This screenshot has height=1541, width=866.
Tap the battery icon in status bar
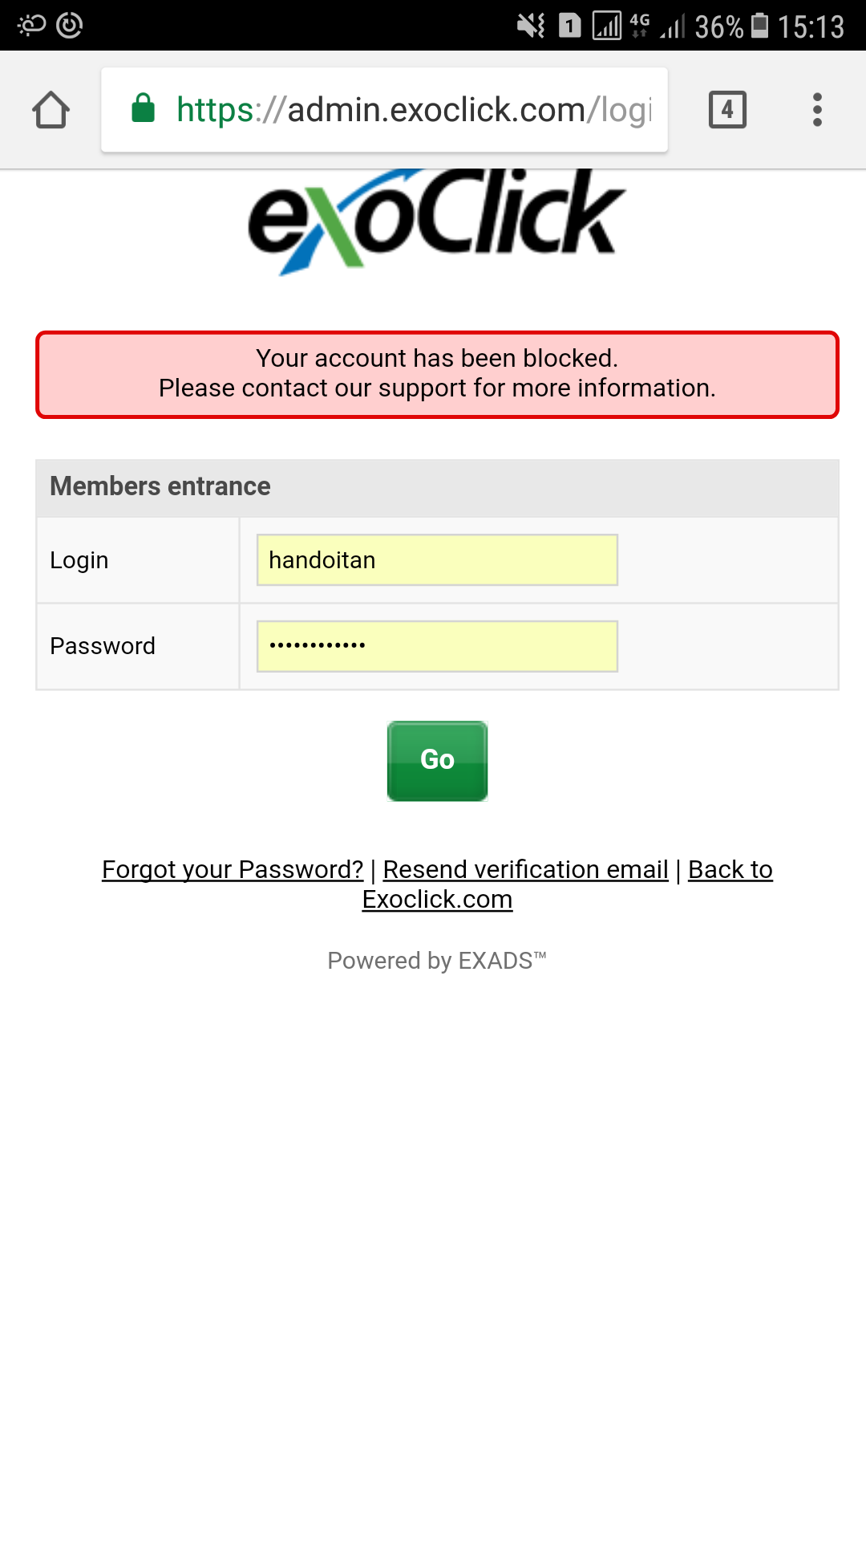(759, 26)
